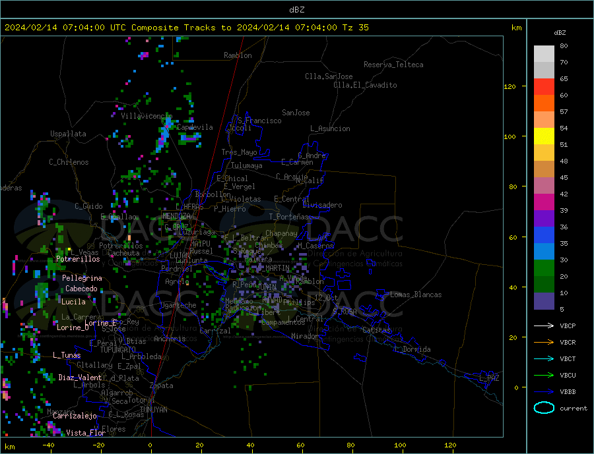Viewport: 594px width, 454px height.
Task: Click the L_Tunas map label
Action: click(67, 355)
